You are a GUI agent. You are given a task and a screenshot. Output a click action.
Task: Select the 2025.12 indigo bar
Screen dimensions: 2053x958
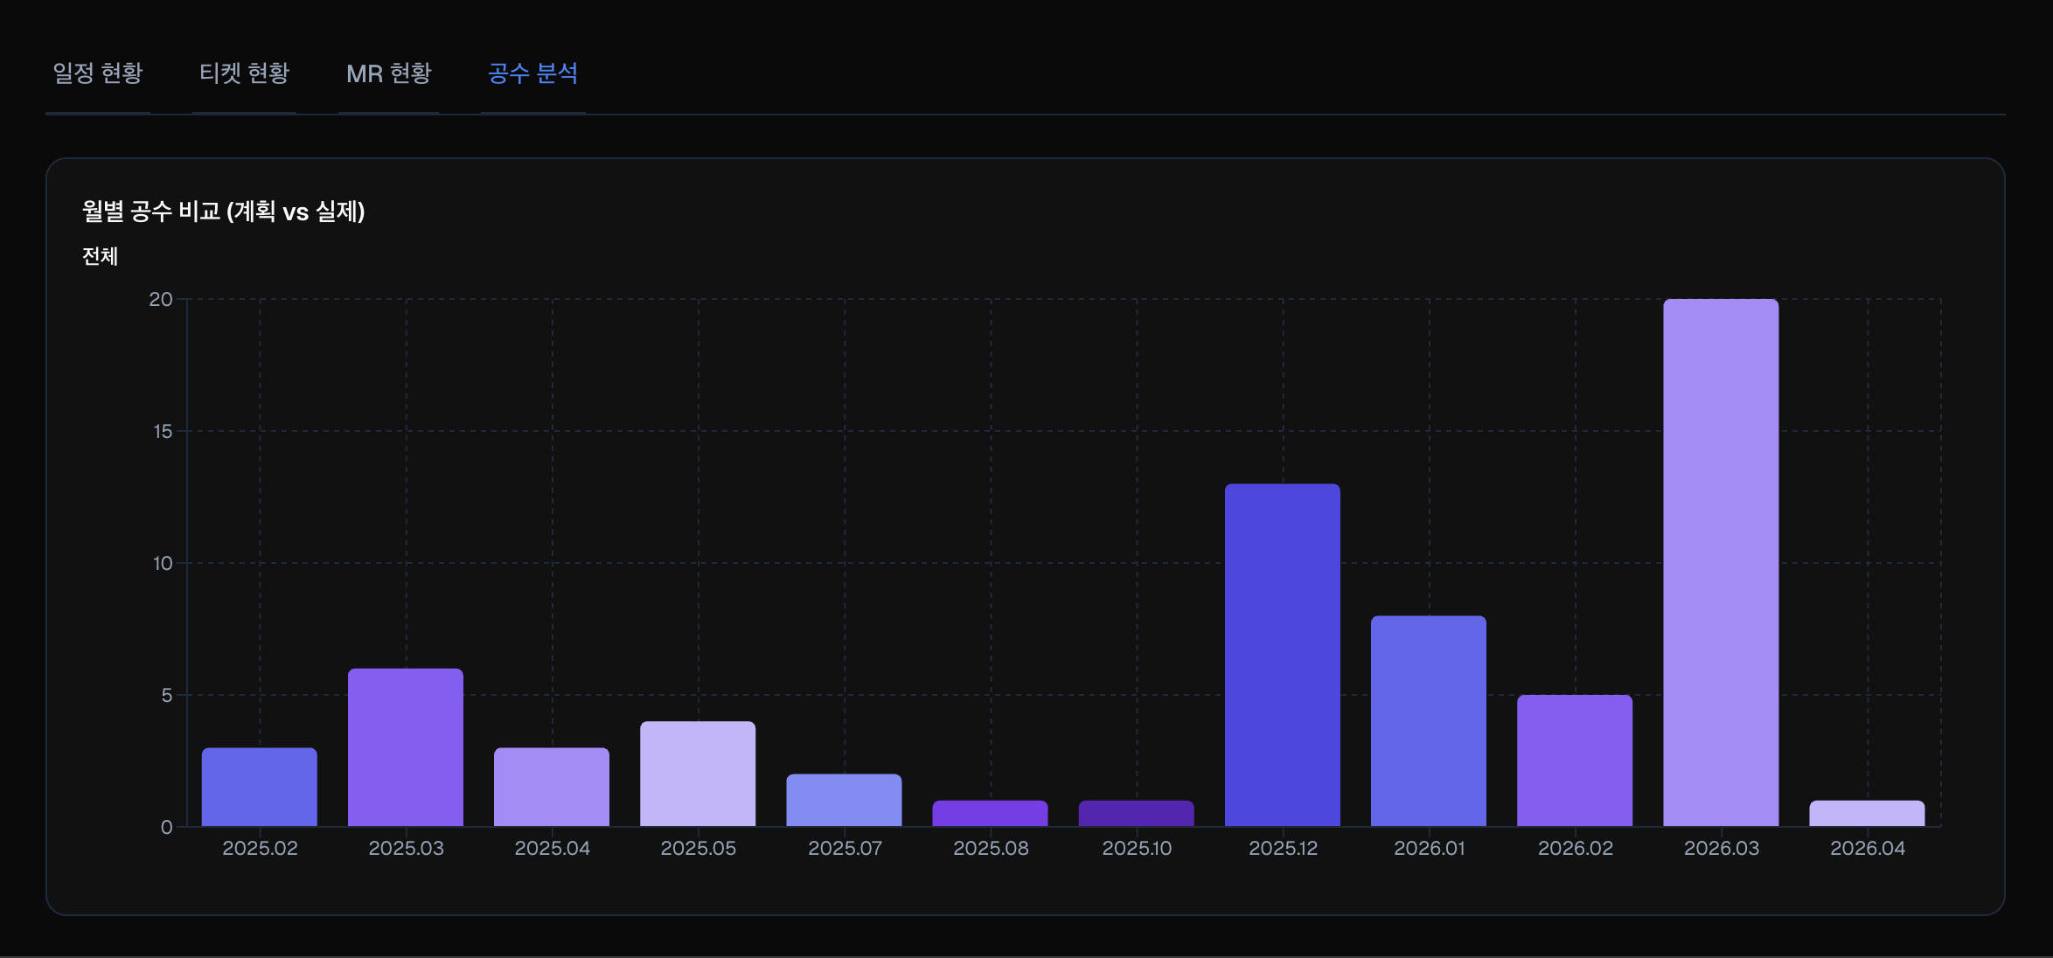1283,656
